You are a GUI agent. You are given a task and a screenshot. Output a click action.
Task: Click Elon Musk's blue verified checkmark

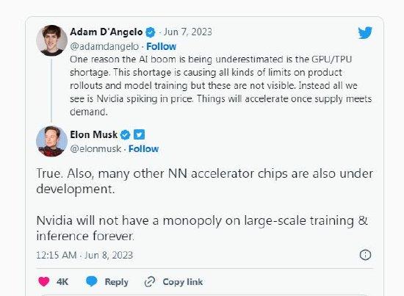click(x=126, y=134)
